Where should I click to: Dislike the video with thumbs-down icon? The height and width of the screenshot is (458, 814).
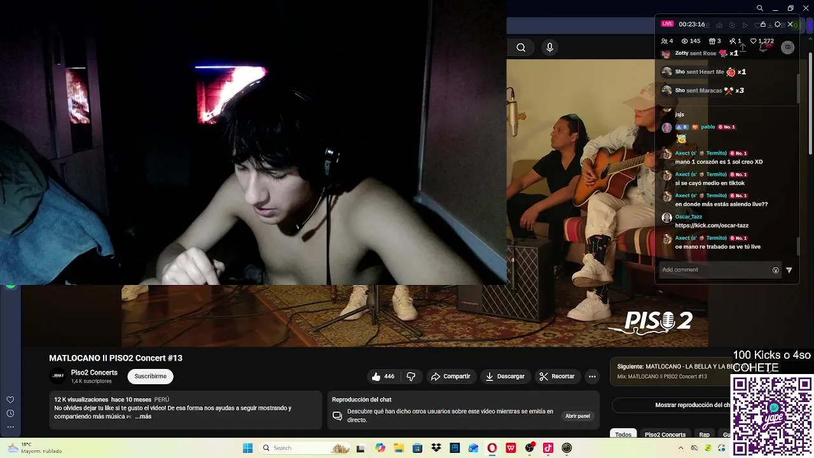tap(411, 377)
